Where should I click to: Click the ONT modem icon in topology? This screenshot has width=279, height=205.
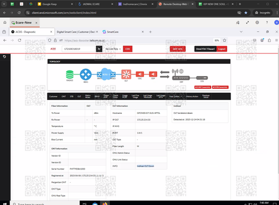point(181,78)
